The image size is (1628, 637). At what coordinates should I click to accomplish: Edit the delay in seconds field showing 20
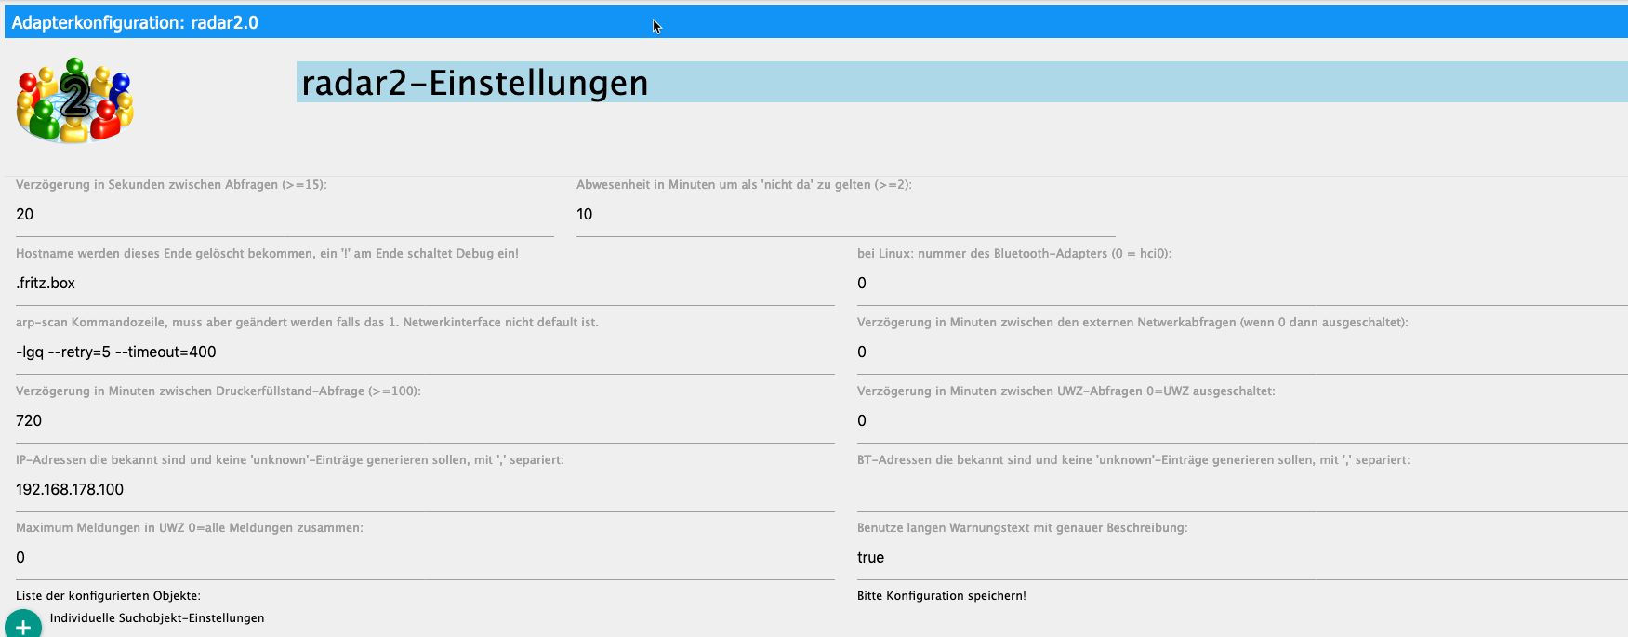tap(285, 215)
